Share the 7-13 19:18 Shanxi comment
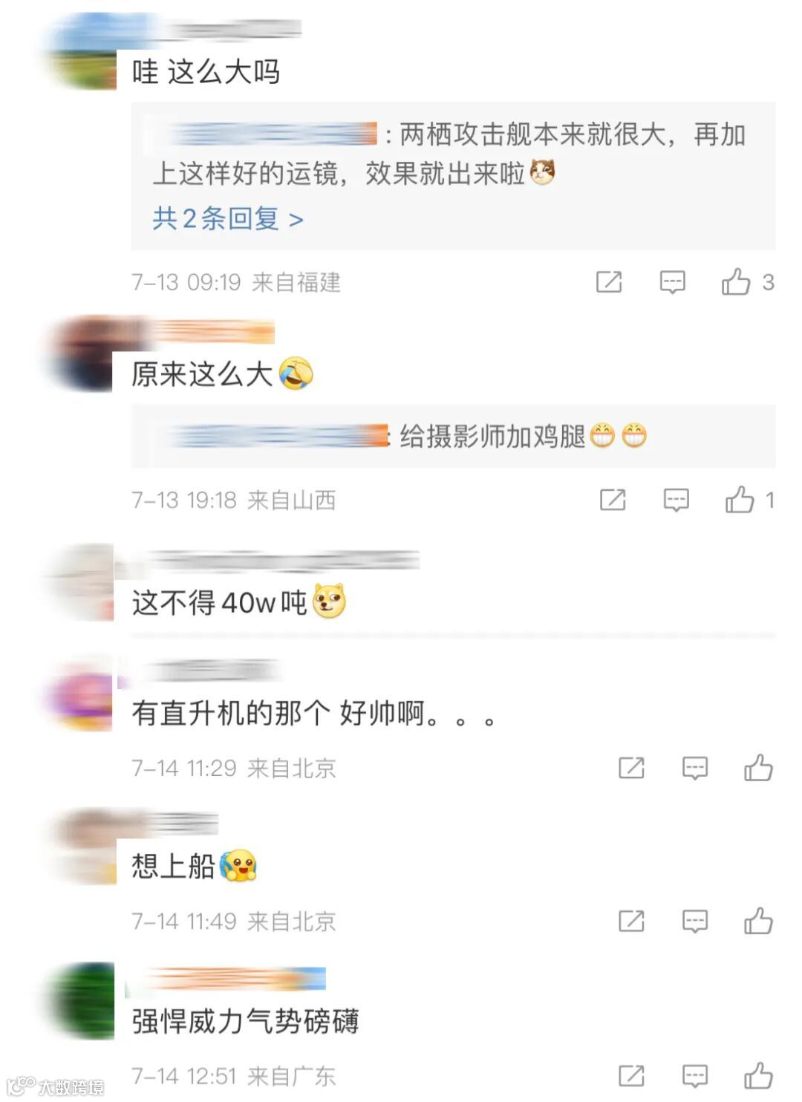Viewport: 802px width, 1102px height. 613,500
